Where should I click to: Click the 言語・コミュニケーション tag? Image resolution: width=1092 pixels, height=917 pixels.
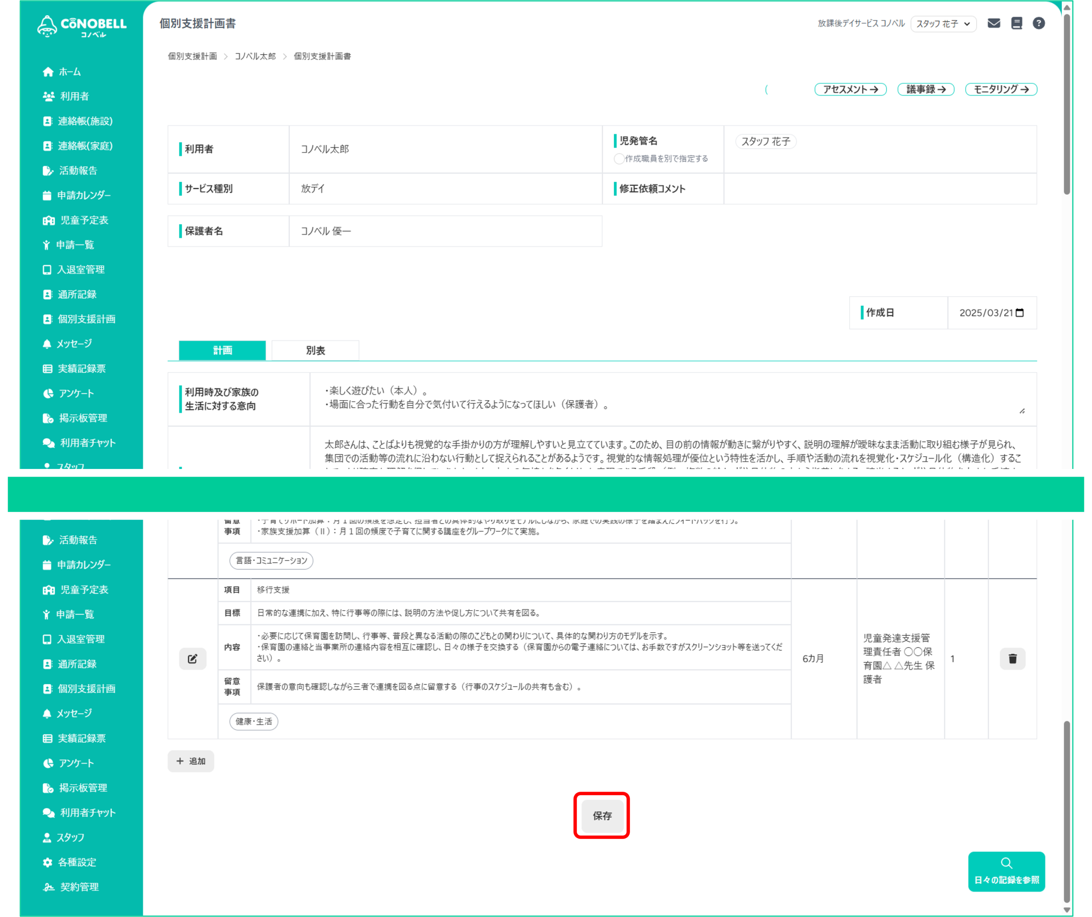coord(271,560)
